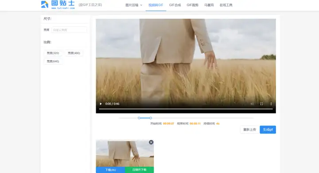The image size is (319, 173).
Task: Click the 图贴士 site logo
Action: [58, 5]
